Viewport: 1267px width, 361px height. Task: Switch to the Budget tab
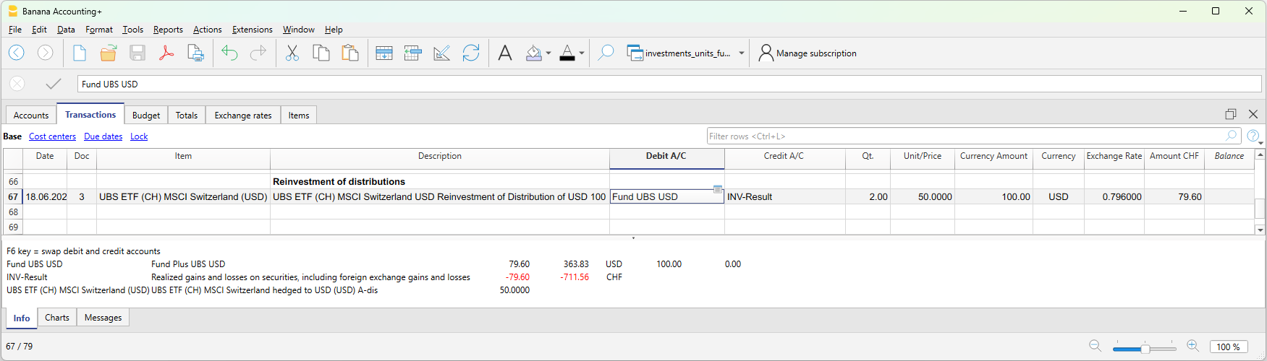point(146,116)
